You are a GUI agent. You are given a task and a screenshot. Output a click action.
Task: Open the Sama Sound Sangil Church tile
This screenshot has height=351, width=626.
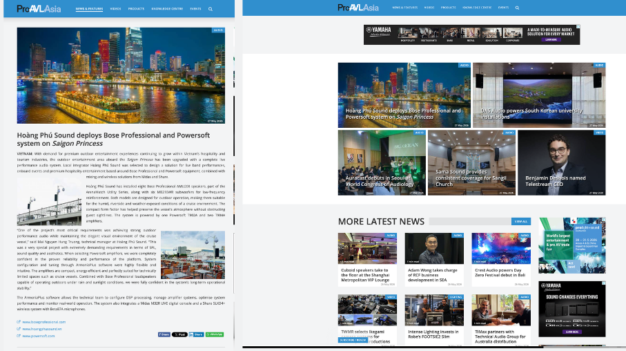point(471,162)
